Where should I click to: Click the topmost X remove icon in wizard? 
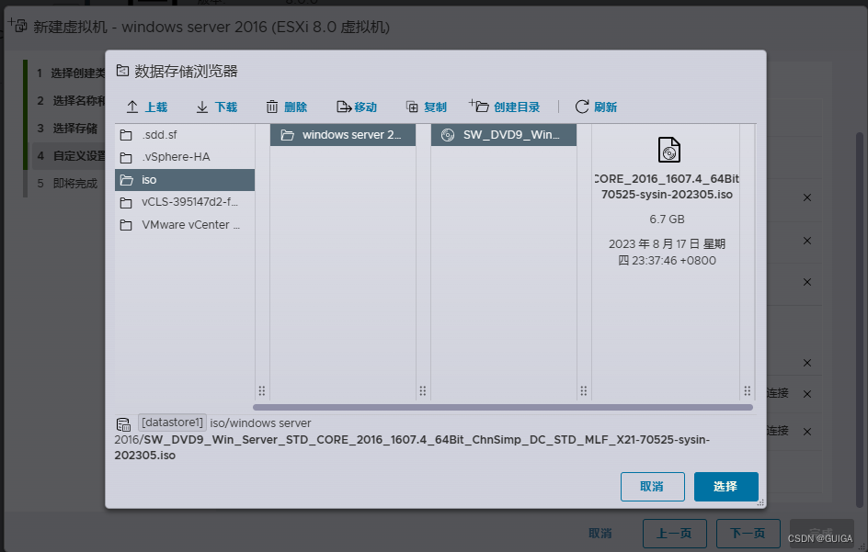pyautogui.click(x=807, y=197)
